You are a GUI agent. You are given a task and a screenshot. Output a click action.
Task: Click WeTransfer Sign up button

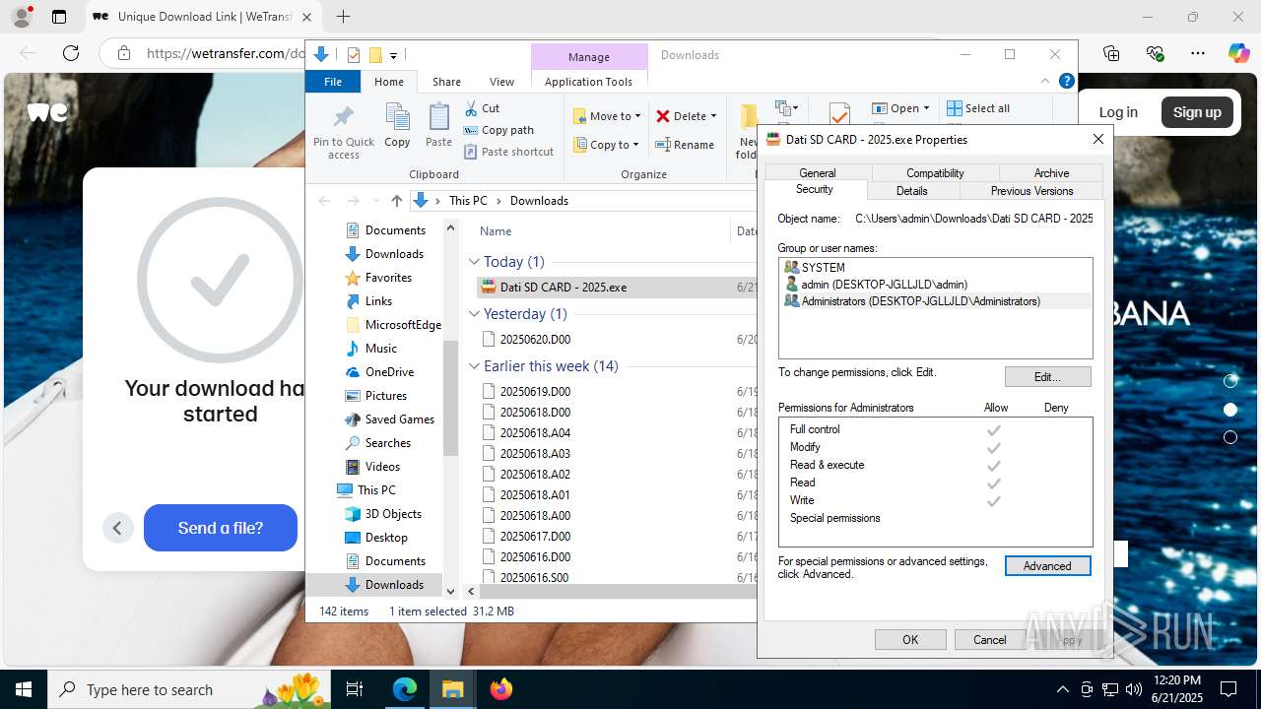coord(1197,112)
